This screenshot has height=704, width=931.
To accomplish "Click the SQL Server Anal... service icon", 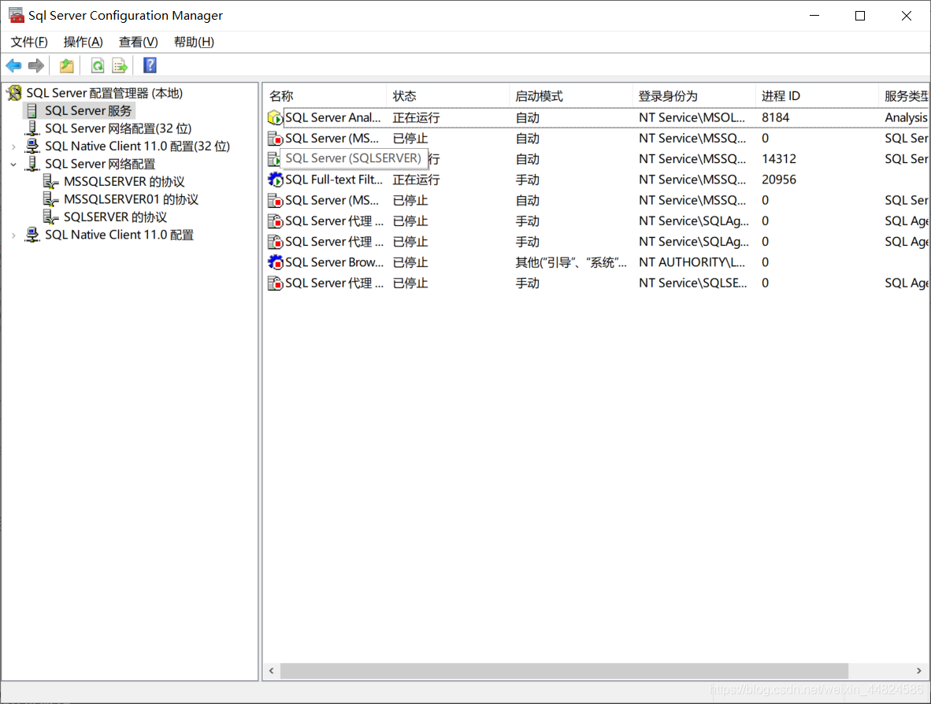I will point(275,117).
